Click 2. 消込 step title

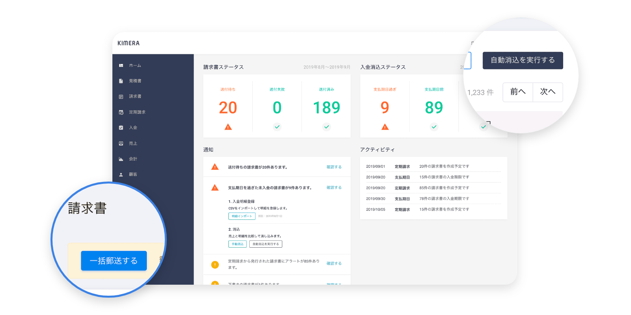coord(234,230)
